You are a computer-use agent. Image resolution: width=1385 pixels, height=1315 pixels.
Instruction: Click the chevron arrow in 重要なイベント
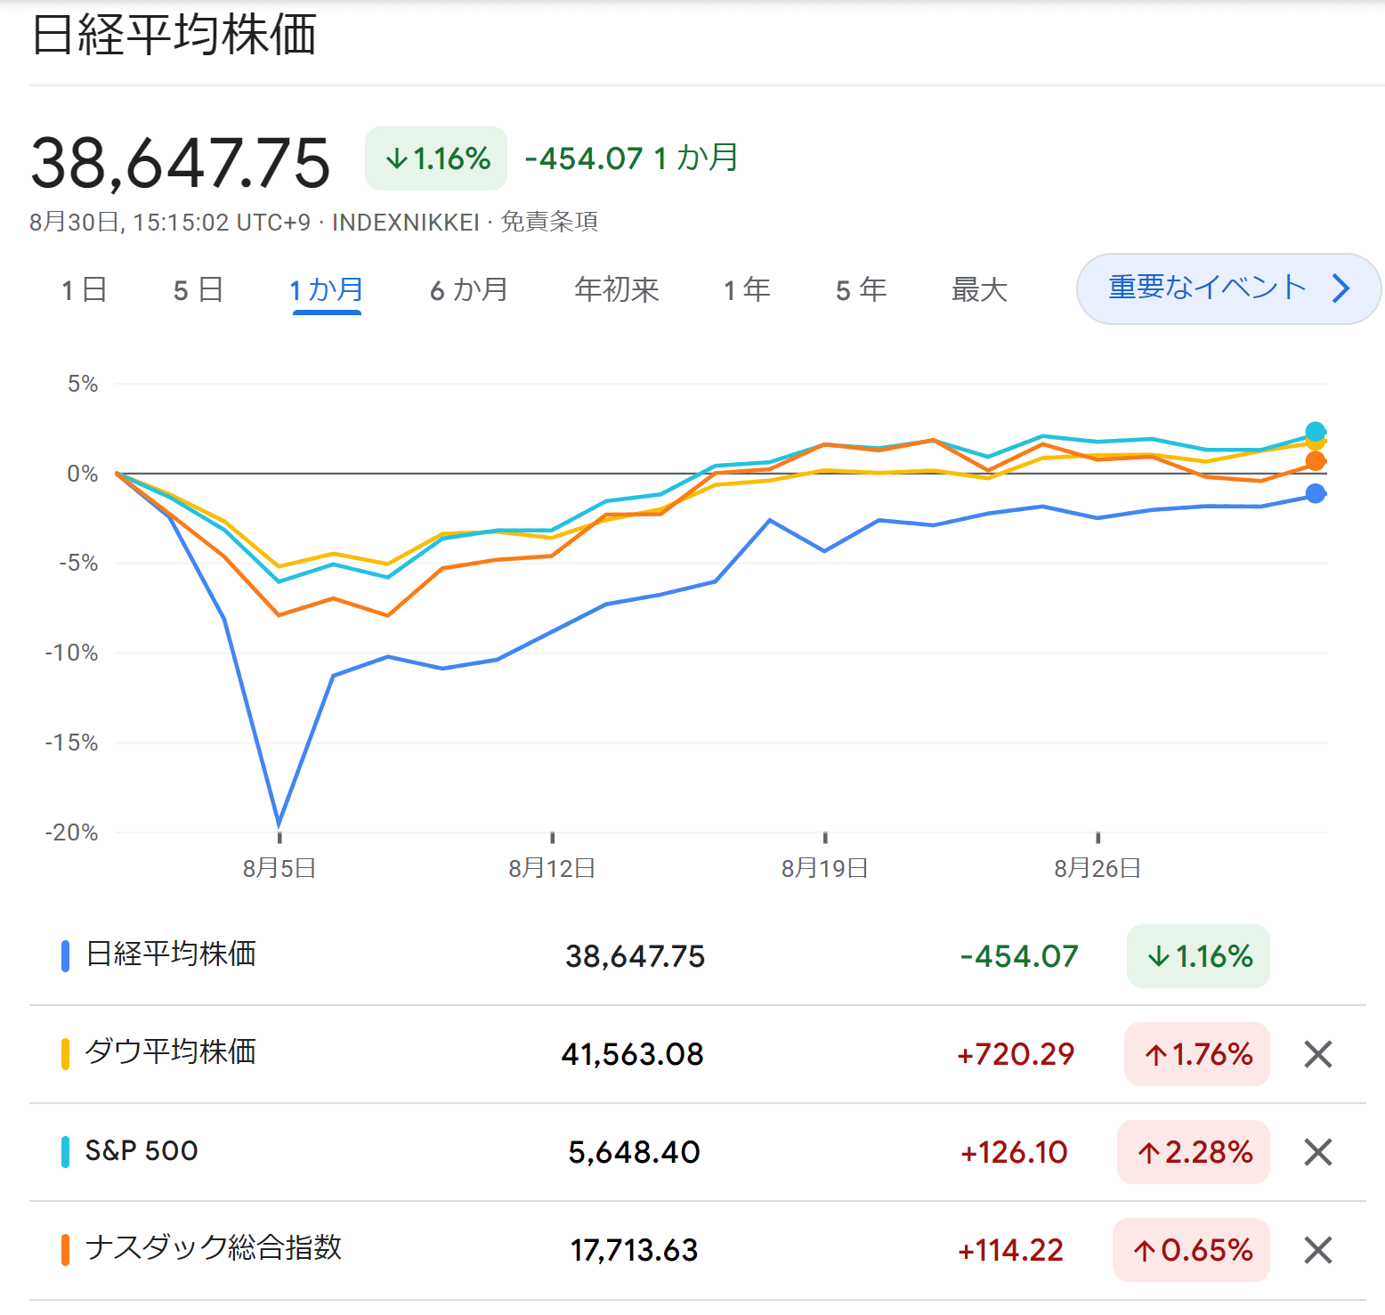tap(1341, 288)
